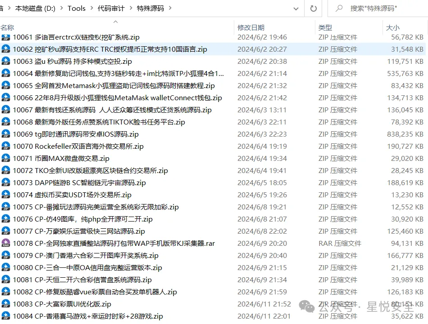Click the ZIP icon of file 10076
Image resolution: width=428 pixels, height=324 pixels.
point(6,219)
